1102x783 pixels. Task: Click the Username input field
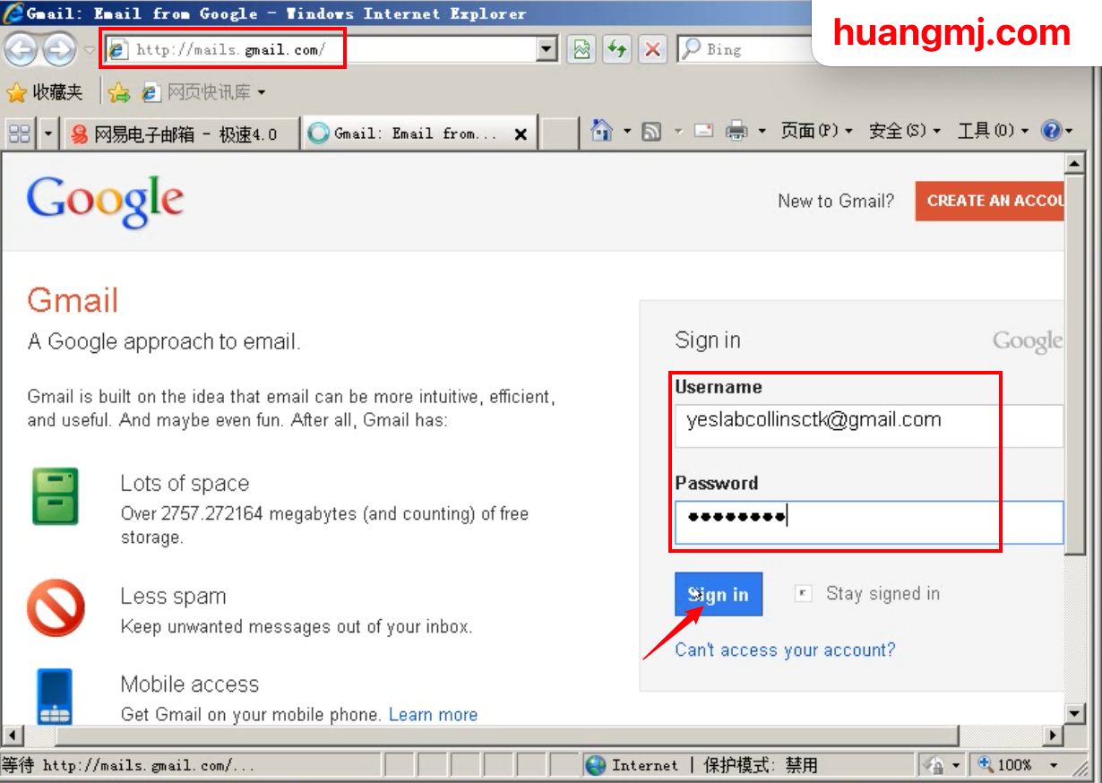pyautogui.click(x=869, y=426)
